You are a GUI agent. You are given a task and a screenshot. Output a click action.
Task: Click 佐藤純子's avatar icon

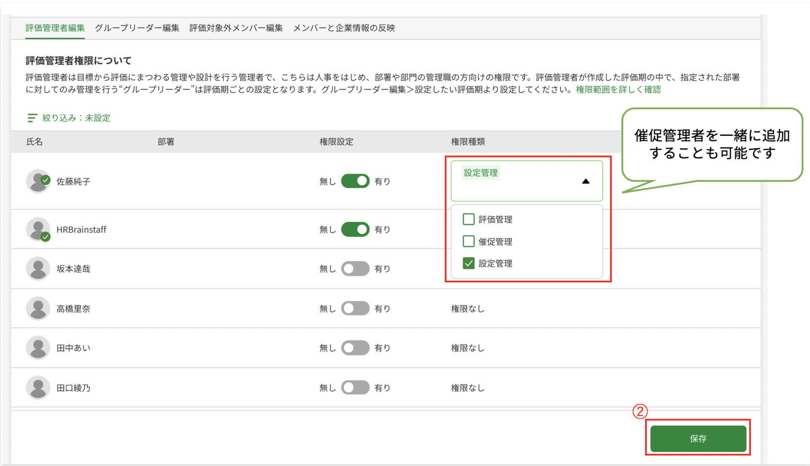(38, 182)
